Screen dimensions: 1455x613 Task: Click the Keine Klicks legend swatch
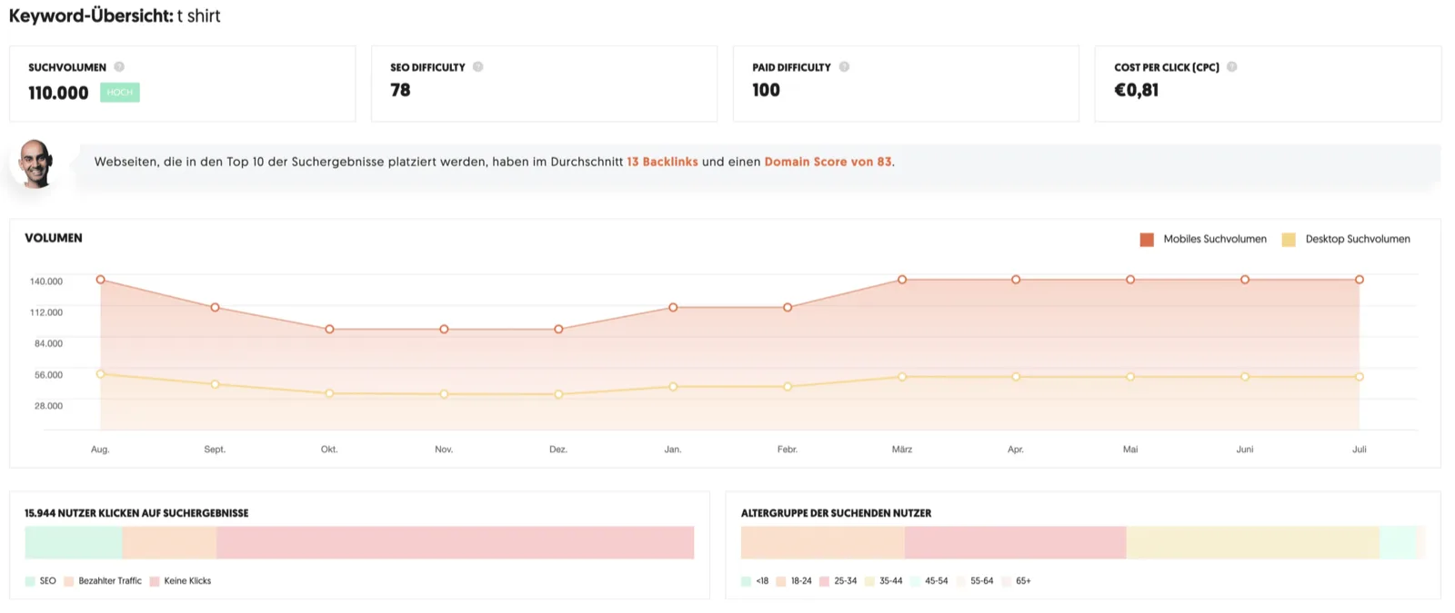click(x=155, y=581)
